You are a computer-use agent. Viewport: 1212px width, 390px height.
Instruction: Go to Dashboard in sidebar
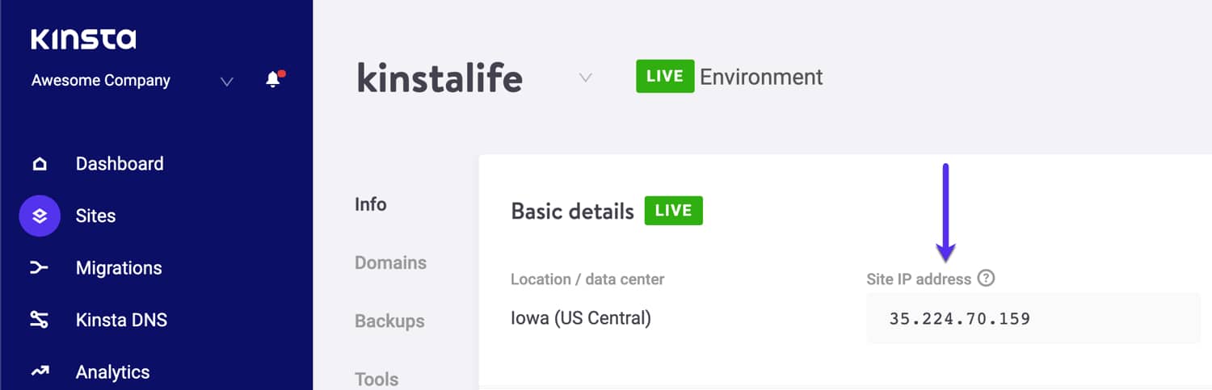click(x=120, y=164)
